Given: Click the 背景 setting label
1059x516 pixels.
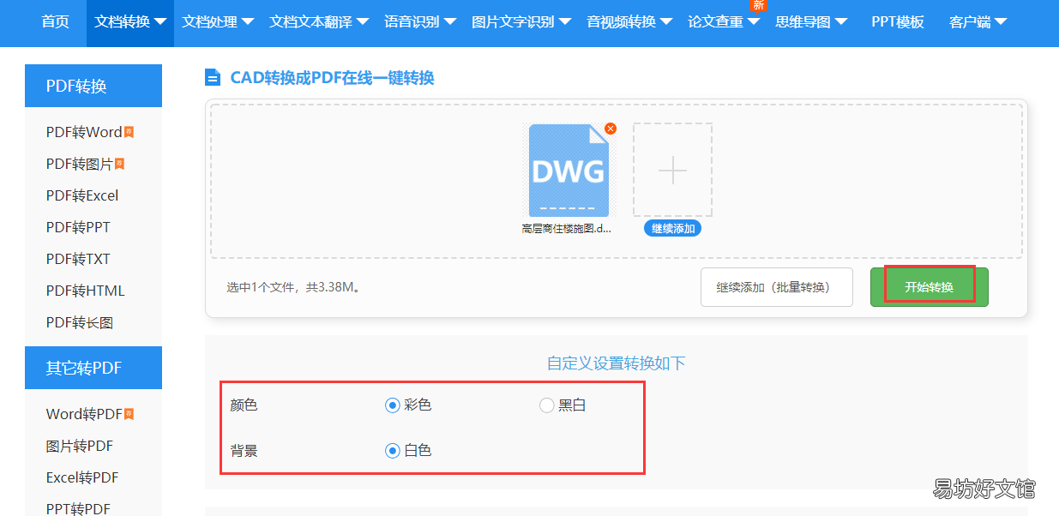Looking at the screenshot, I should pyautogui.click(x=244, y=450).
